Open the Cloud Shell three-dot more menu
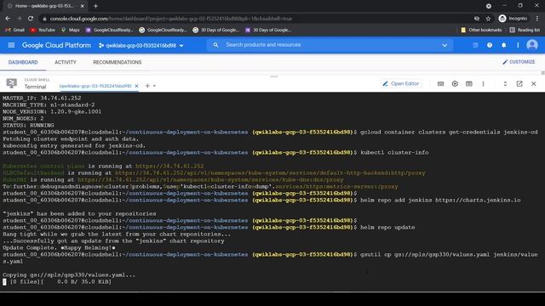 point(483,83)
